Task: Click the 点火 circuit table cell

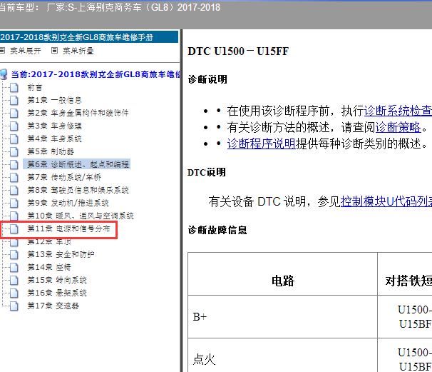Action: (282, 355)
